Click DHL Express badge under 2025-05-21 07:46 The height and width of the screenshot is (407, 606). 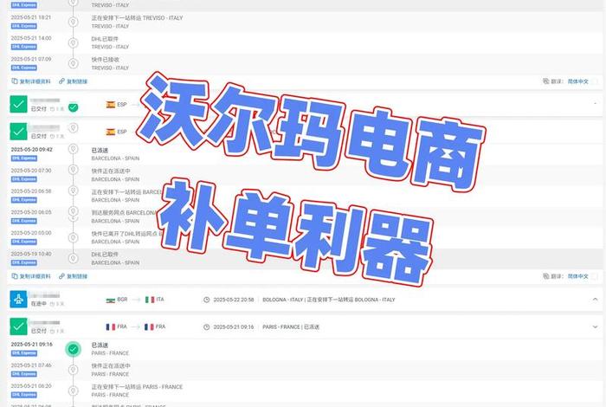tap(24, 374)
